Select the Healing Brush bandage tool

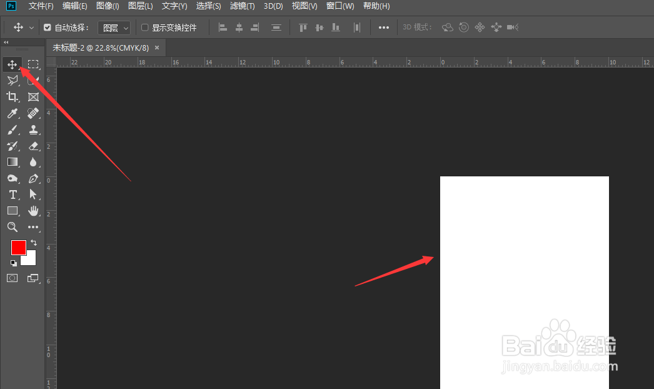tap(33, 113)
